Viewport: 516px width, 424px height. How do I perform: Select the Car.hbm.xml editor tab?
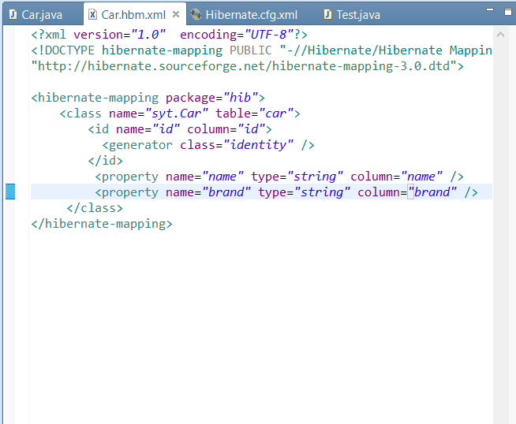pyautogui.click(x=133, y=15)
